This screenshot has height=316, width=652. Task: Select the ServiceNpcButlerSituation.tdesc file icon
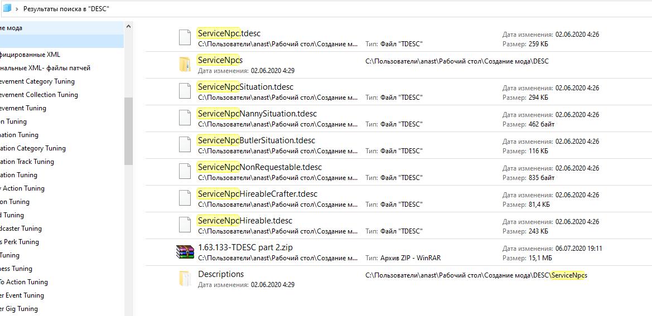[185, 144]
